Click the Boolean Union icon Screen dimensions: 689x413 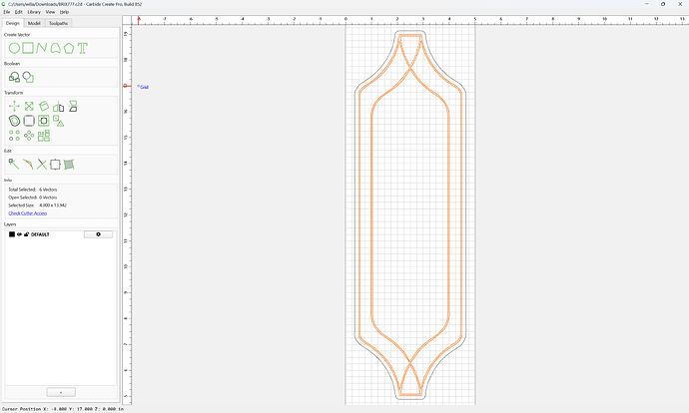(x=14, y=77)
